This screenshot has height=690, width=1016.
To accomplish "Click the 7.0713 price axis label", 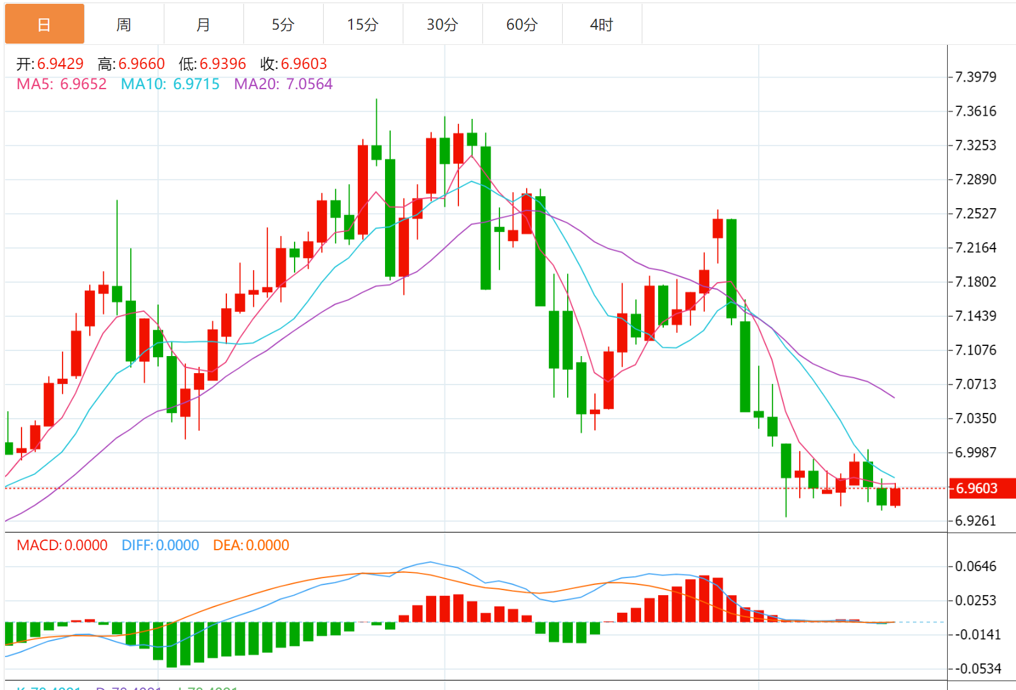I will 976,385.
